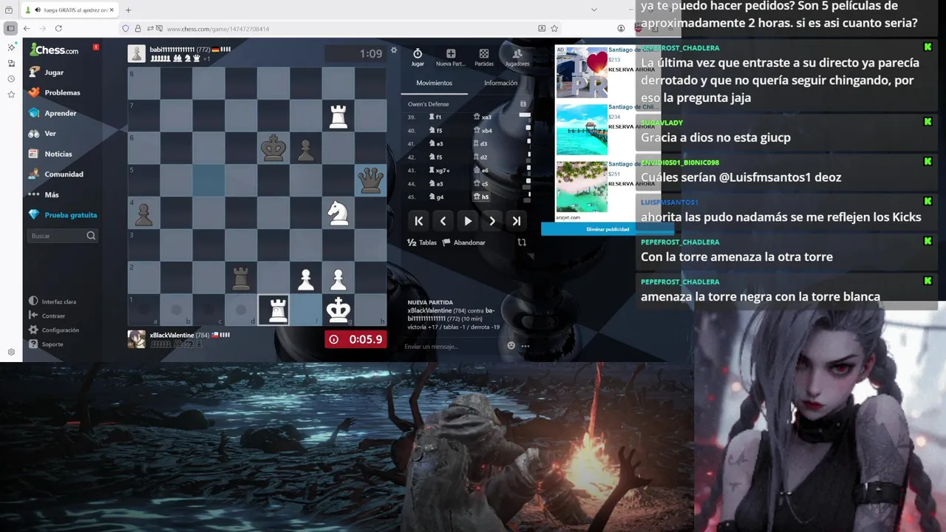Open a new browser tab with the plus

click(128, 10)
